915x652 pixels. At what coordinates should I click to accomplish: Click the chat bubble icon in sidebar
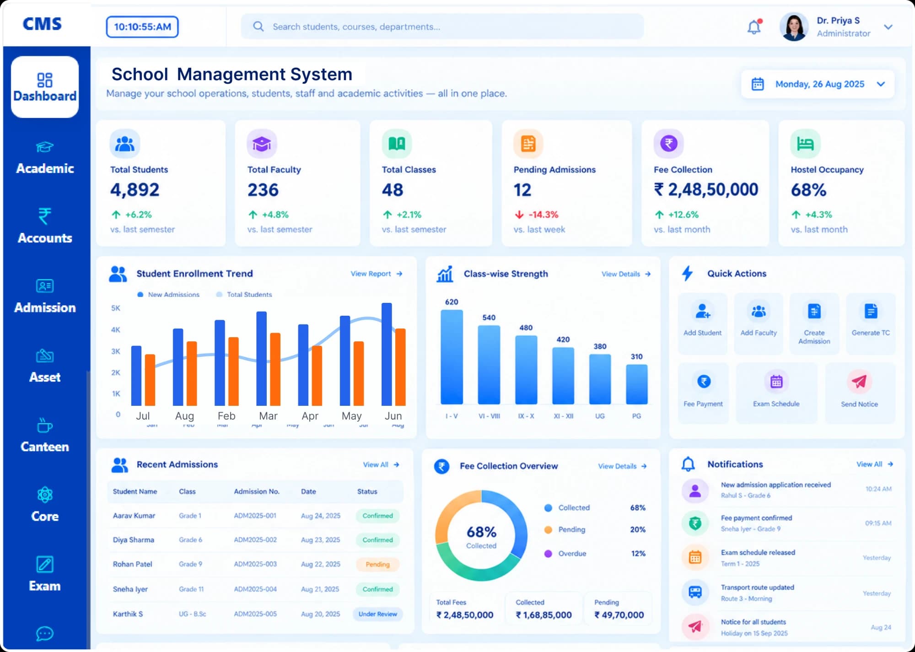(x=45, y=634)
